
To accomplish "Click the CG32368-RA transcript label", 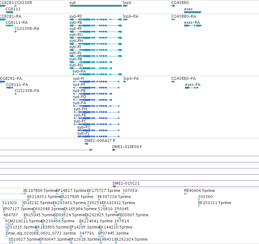I will tap(27, 29).
